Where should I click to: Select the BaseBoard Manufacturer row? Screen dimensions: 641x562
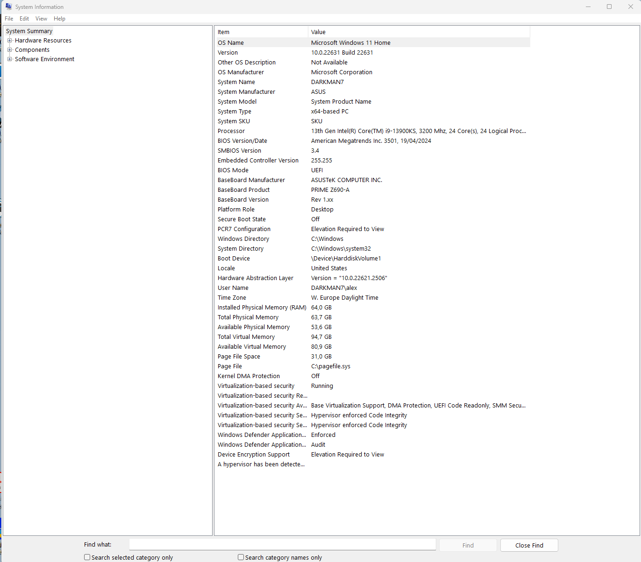pyautogui.click(x=372, y=180)
